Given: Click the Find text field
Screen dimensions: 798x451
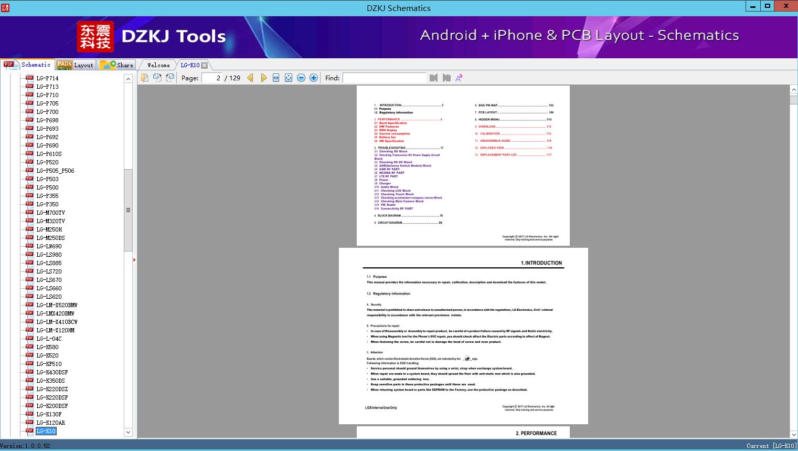Looking at the screenshot, I should tap(384, 78).
